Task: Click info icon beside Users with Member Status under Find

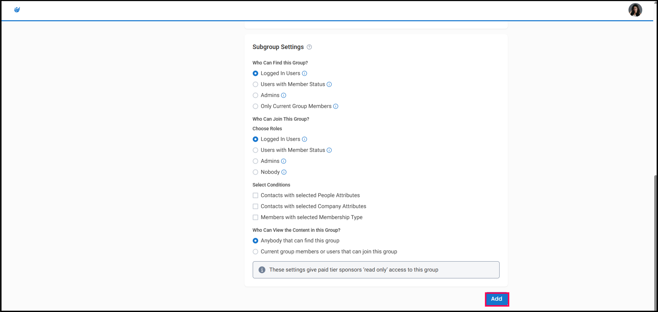Action: click(x=329, y=84)
